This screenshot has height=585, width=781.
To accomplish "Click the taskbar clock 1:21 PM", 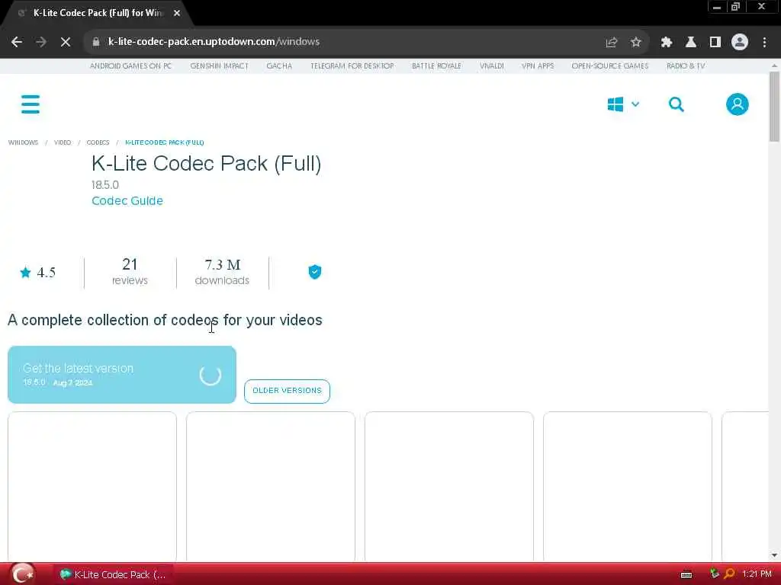I will 757,574.
